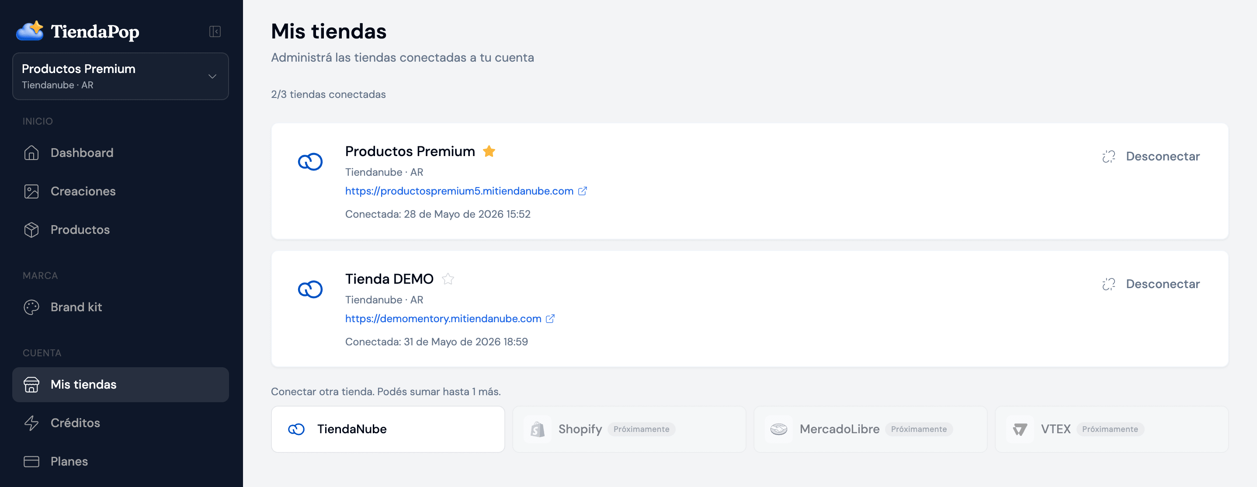1257x487 pixels.
Task: Click the unlink icon for Productos Premium
Action: pos(1109,157)
